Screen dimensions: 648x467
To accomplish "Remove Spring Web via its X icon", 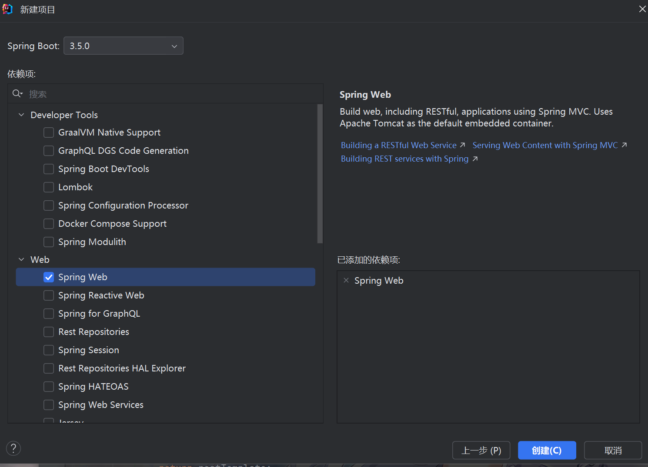I will tap(346, 280).
